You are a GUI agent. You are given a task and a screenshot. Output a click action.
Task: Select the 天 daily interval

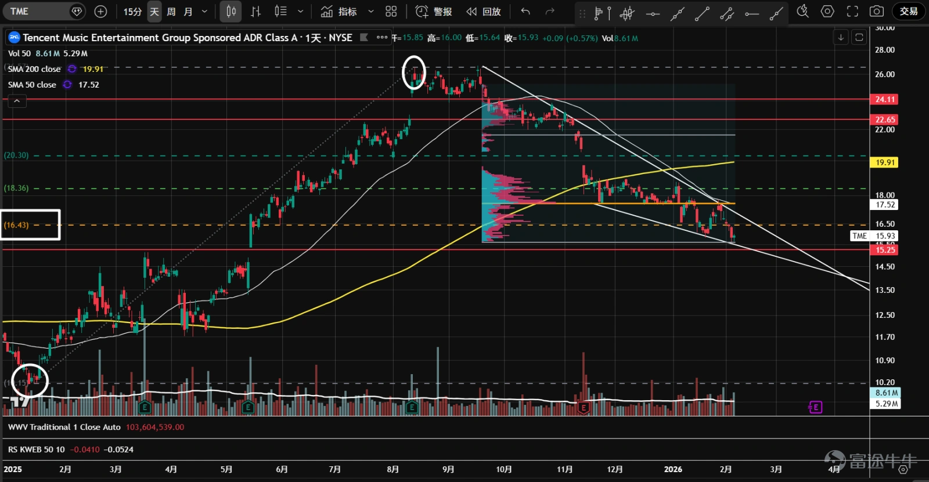[x=154, y=11]
